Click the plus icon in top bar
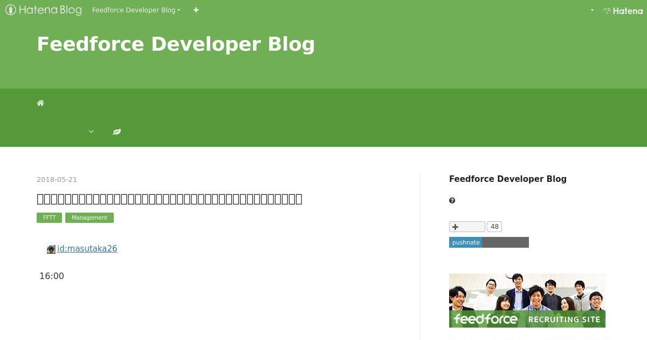Screen dimensions: 647x340 pyautogui.click(x=196, y=10)
